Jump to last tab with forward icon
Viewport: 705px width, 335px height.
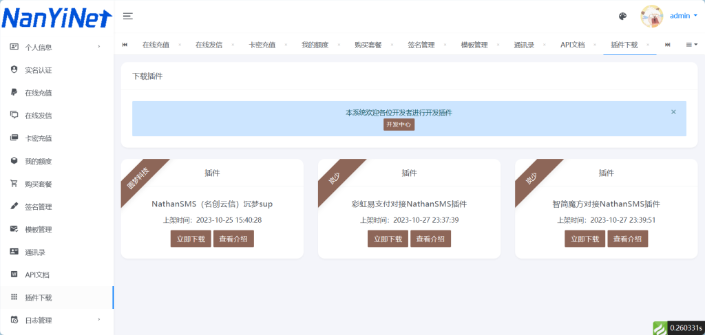668,45
